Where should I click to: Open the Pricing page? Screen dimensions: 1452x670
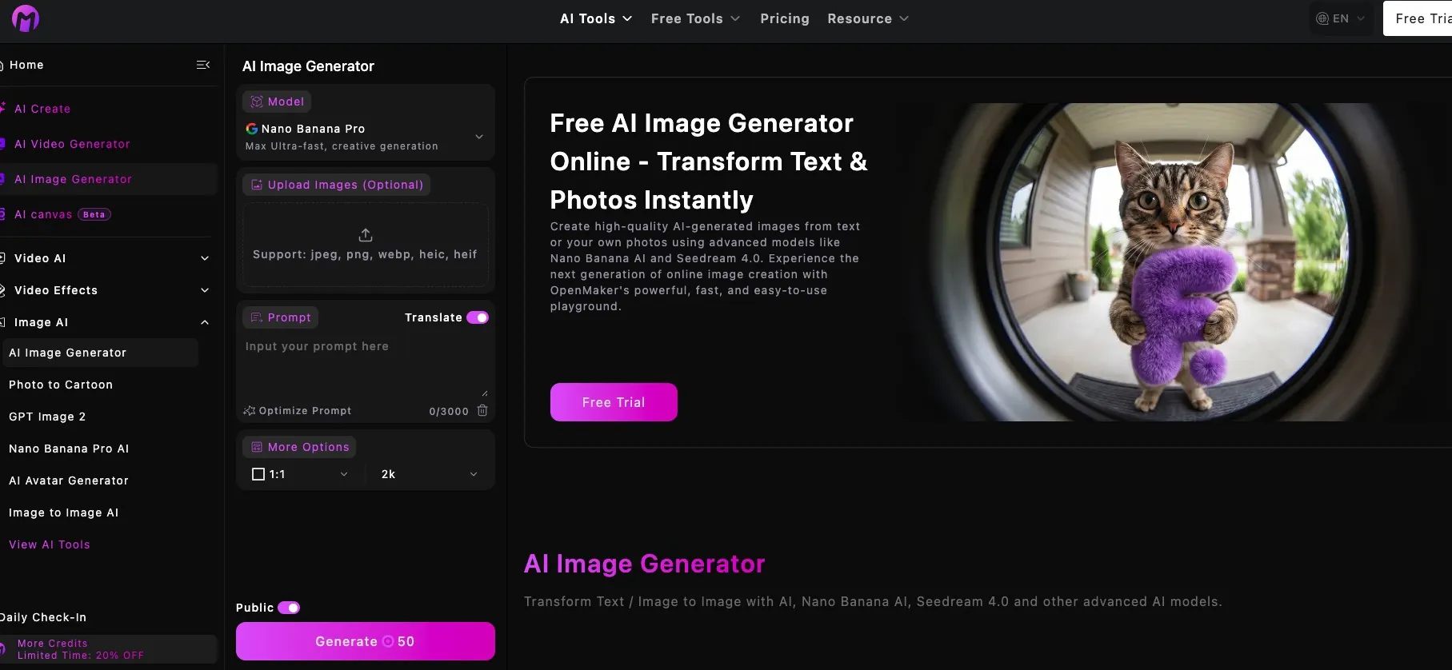785,18
